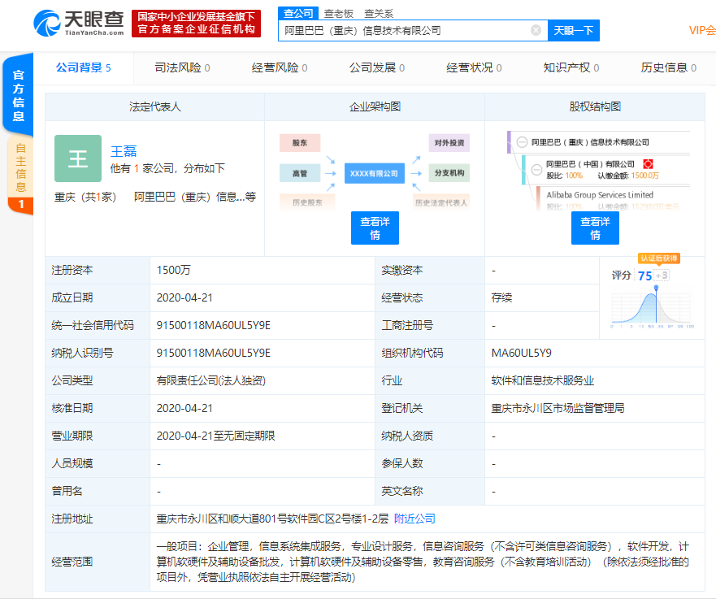This screenshot has width=716, height=599.
Task: Collapse the 阿里巴巴（重庆）信息技术有限公司 equity node
Action: point(522,142)
